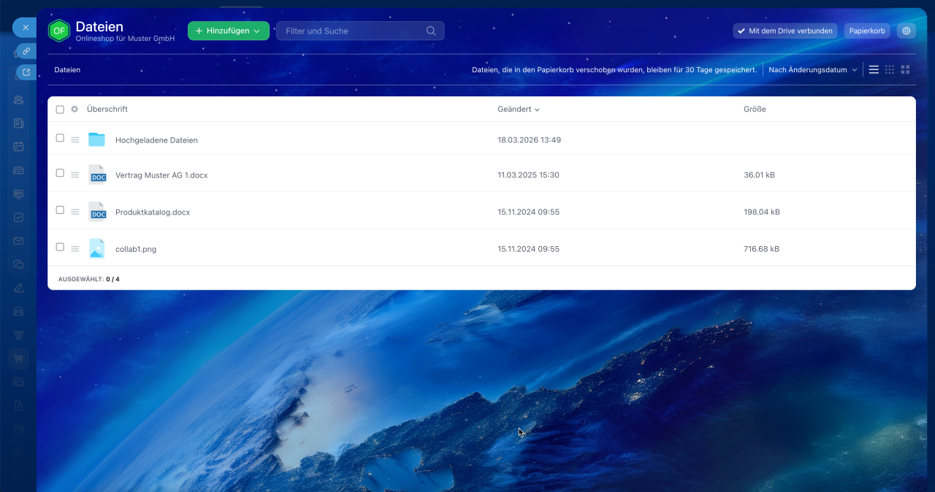The width and height of the screenshot is (935, 492).
Task: Switch to large tile view
Action: click(x=906, y=70)
